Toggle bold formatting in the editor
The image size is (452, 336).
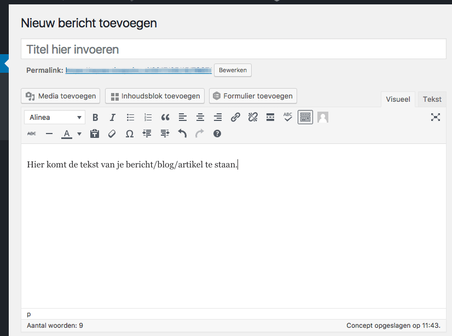[95, 117]
